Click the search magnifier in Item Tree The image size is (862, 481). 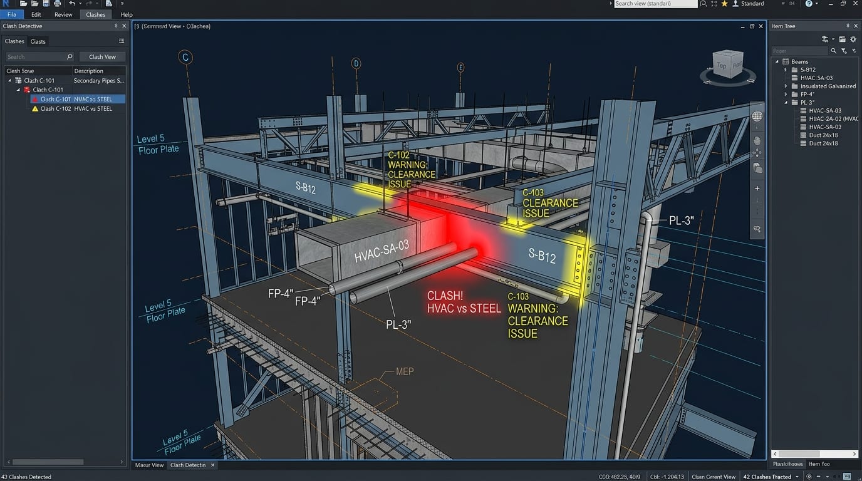(x=833, y=51)
